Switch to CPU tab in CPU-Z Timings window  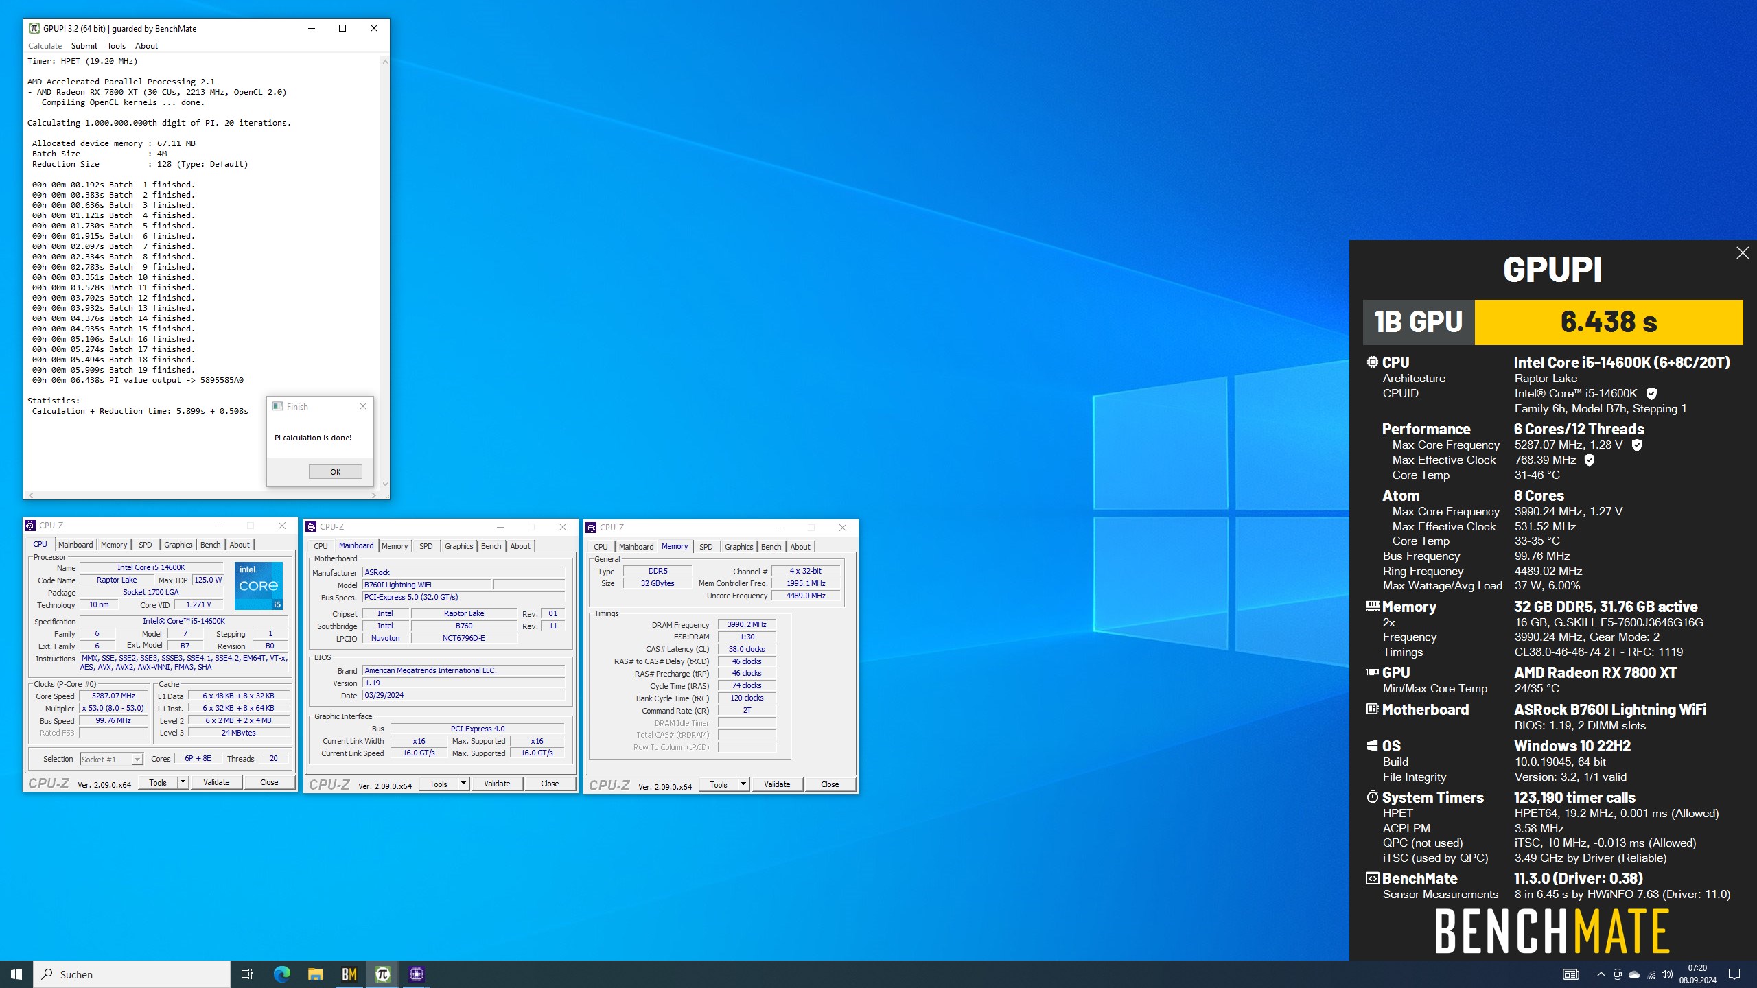coord(601,547)
